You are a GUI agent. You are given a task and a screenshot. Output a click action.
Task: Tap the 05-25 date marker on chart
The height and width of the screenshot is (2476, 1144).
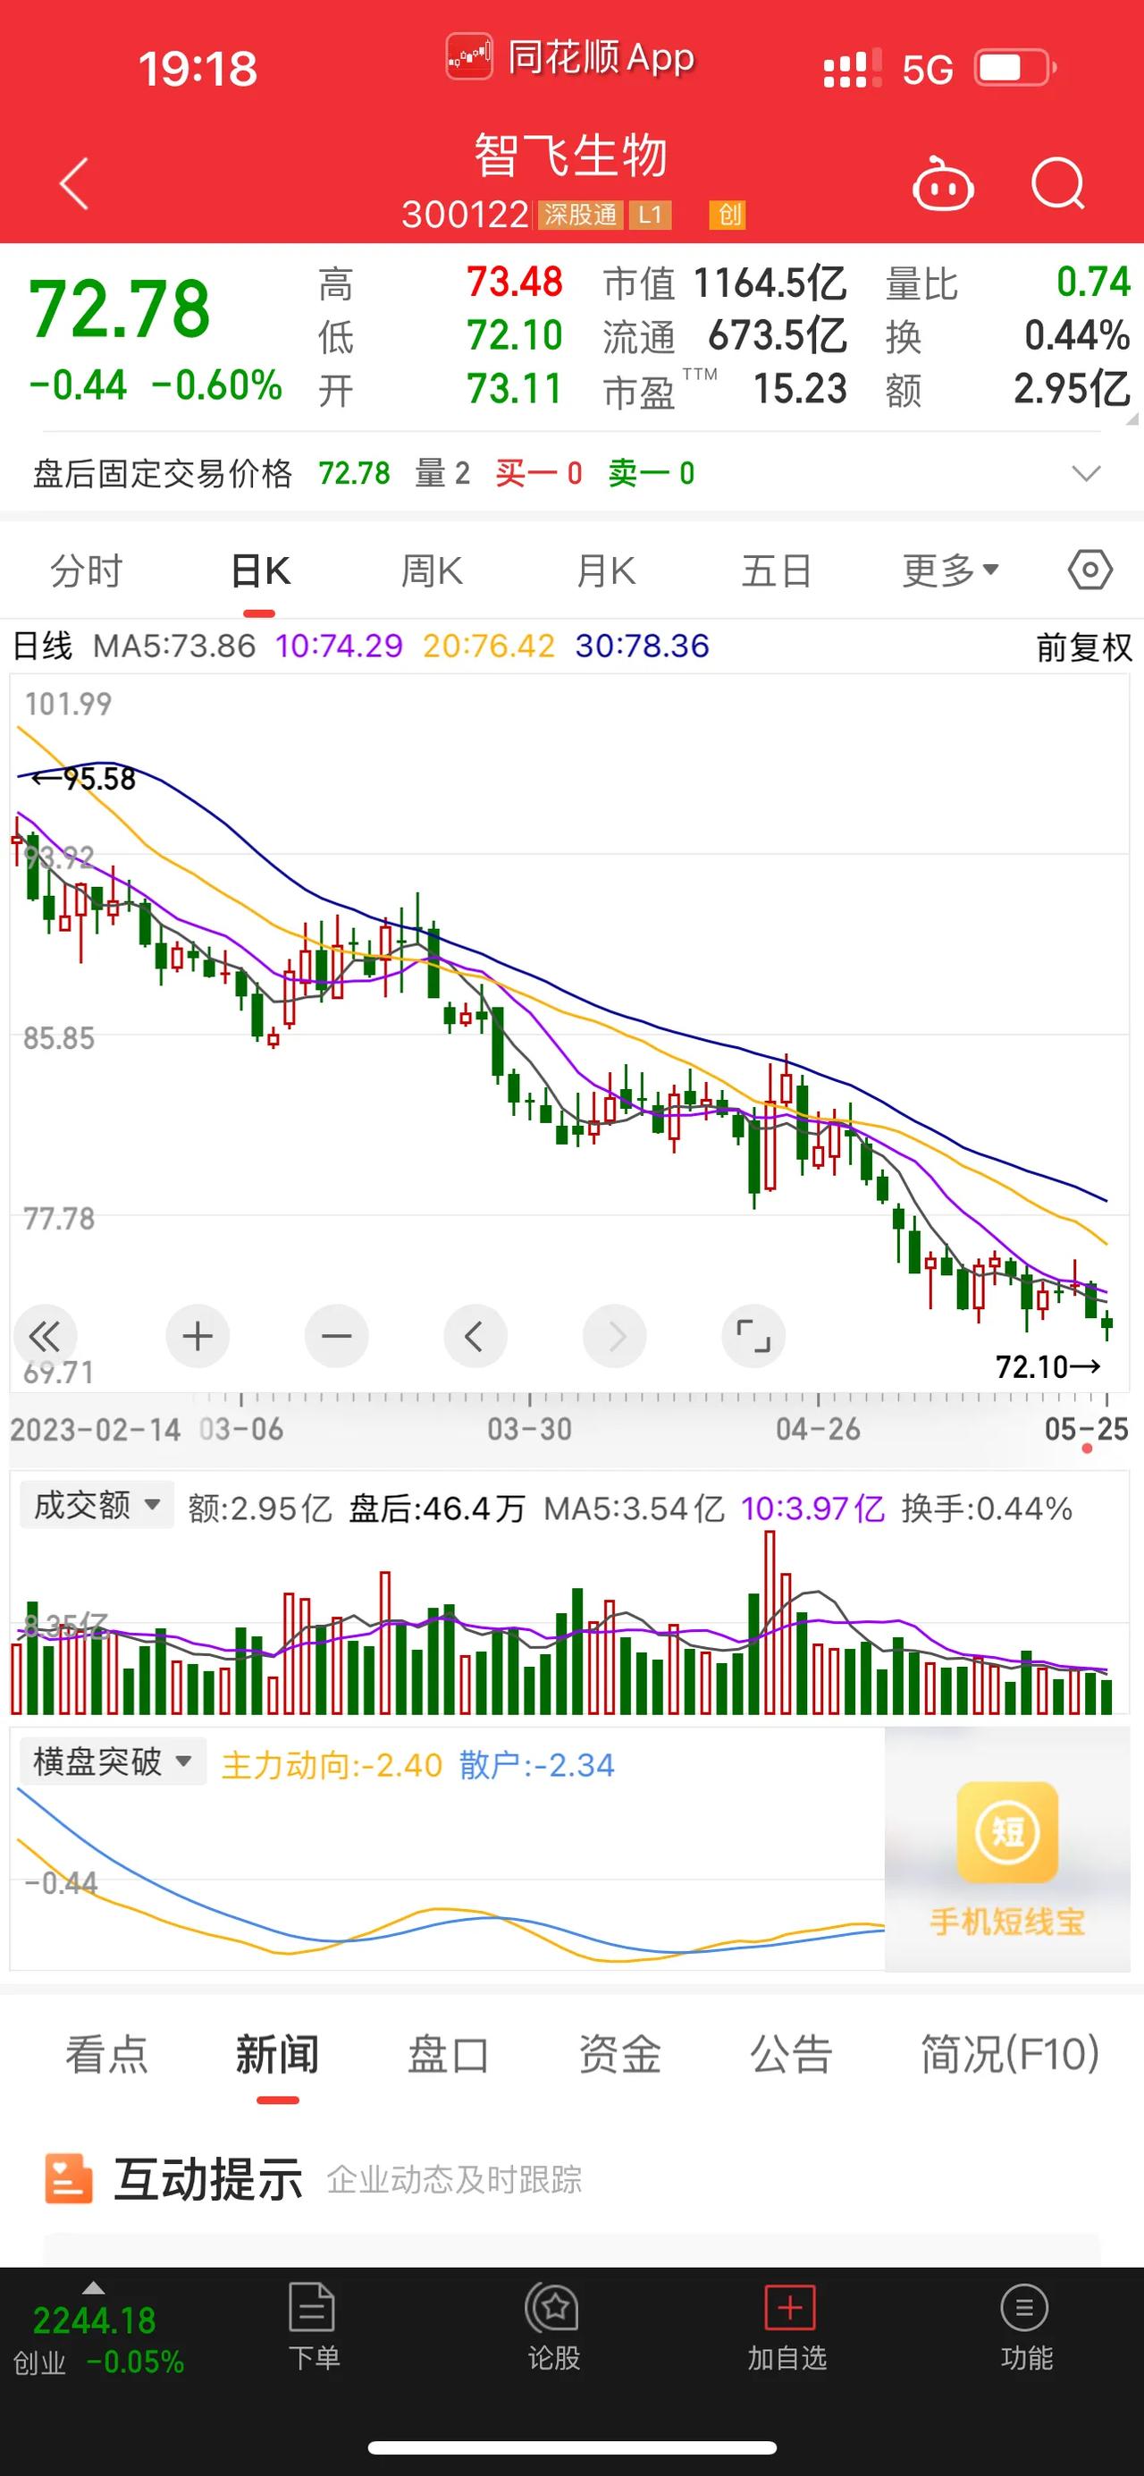click(x=1087, y=1429)
